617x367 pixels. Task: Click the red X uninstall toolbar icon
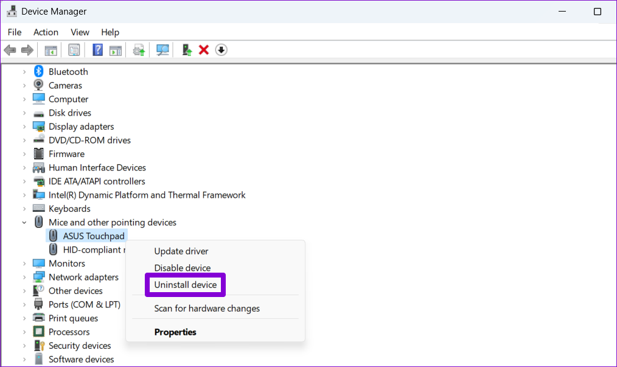pyautogui.click(x=204, y=50)
